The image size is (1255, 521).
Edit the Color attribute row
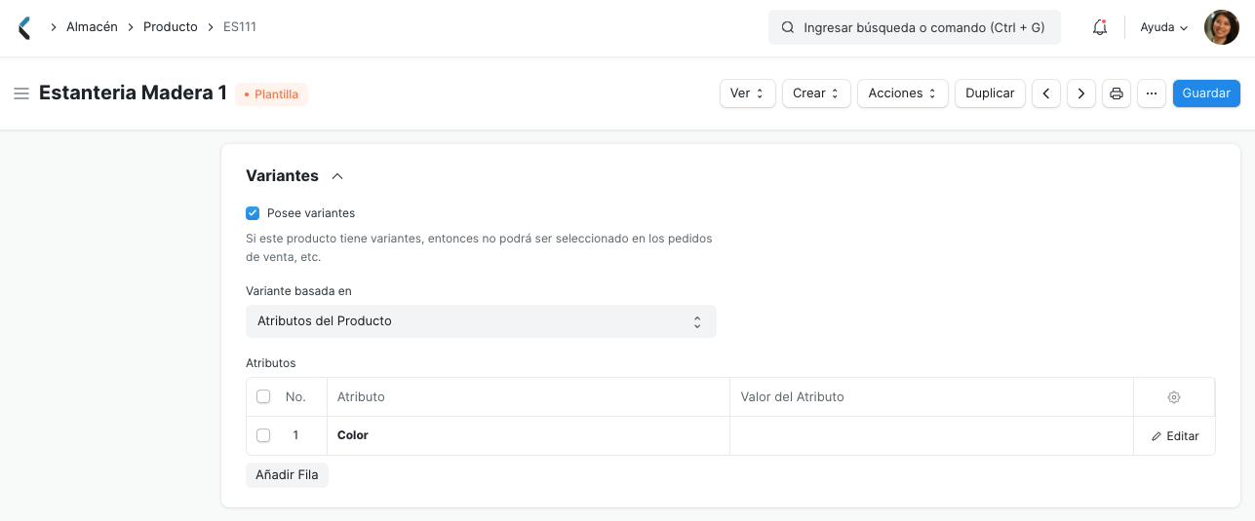1175,436
